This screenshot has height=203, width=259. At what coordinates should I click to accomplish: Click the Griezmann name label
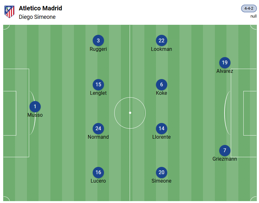tap(225, 159)
